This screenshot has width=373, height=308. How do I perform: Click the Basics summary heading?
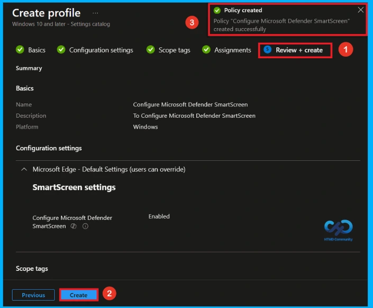click(25, 88)
